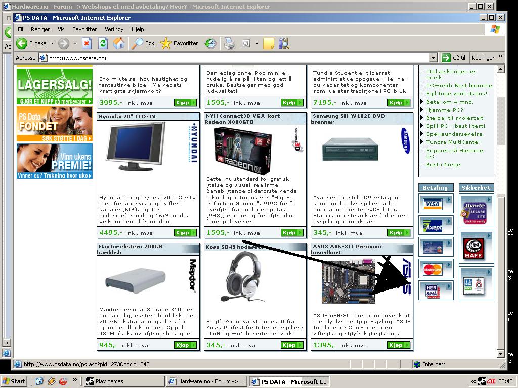Click the Vinn ukens PREMIE! banner

point(55,161)
